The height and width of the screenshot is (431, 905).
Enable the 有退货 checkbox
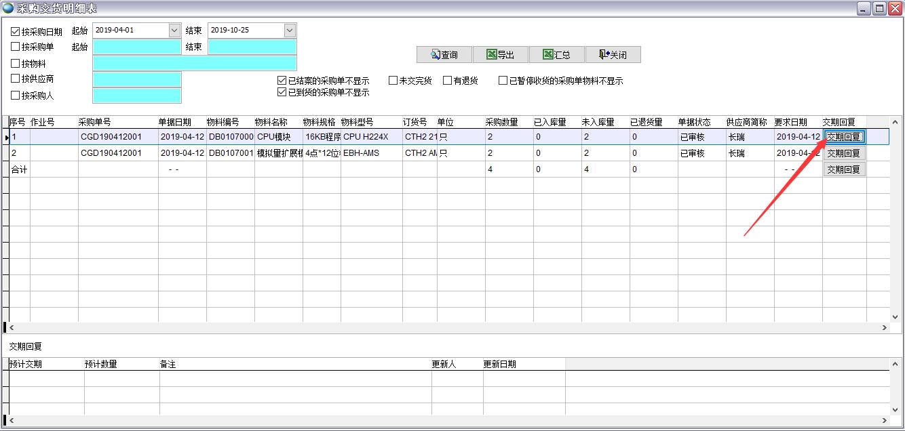click(447, 80)
